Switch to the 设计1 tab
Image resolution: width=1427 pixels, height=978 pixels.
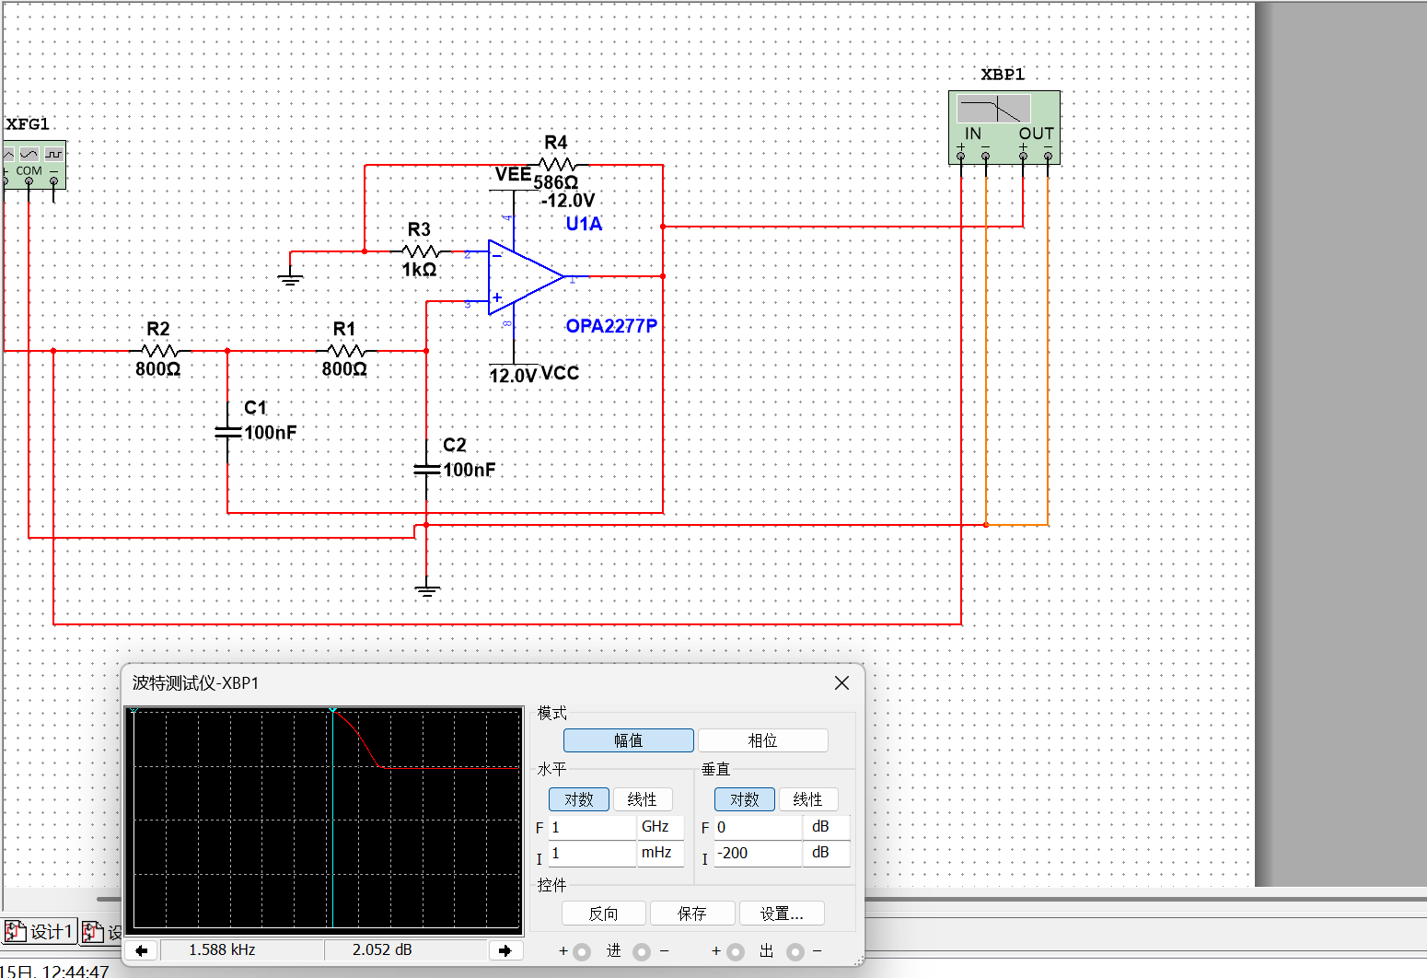click(39, 931)
